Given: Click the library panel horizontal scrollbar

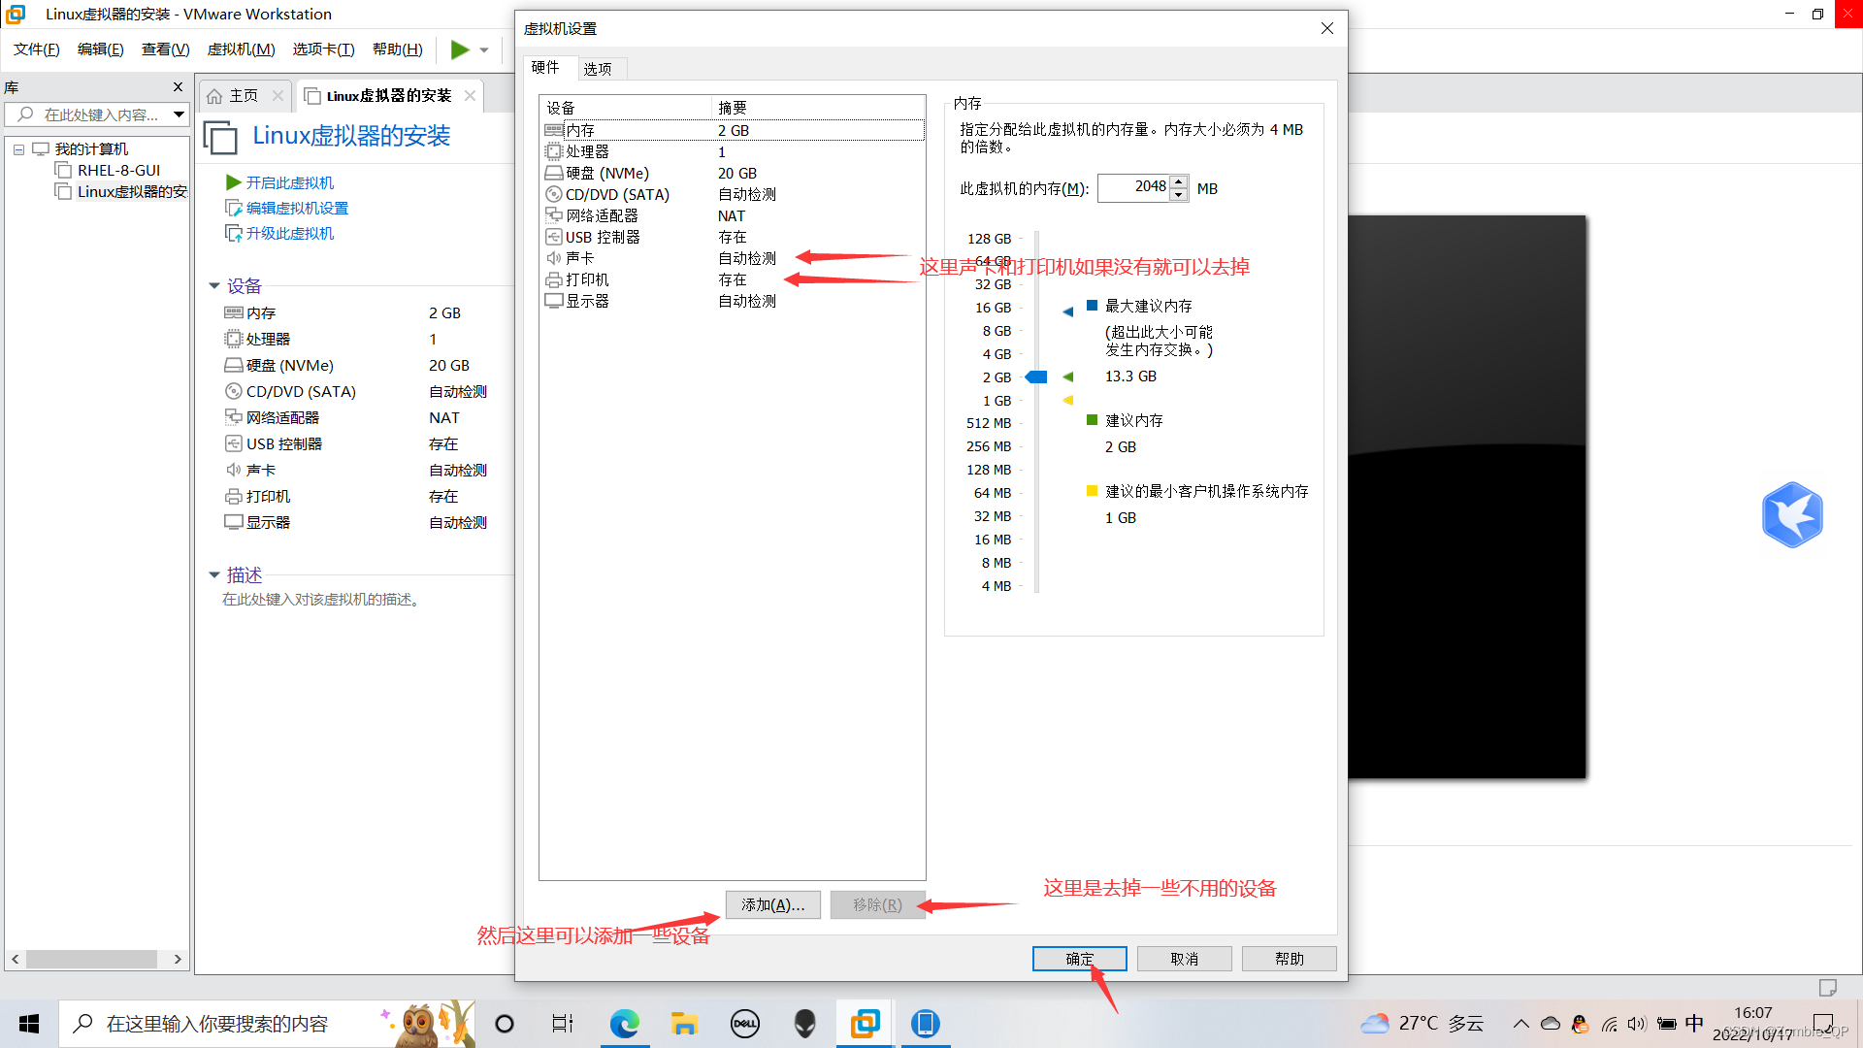Looking at the screenshot, I should 92,959.
